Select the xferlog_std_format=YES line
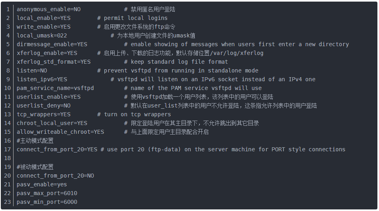The width and height of the screenshot is (379, 211). (x=53, y=62)
